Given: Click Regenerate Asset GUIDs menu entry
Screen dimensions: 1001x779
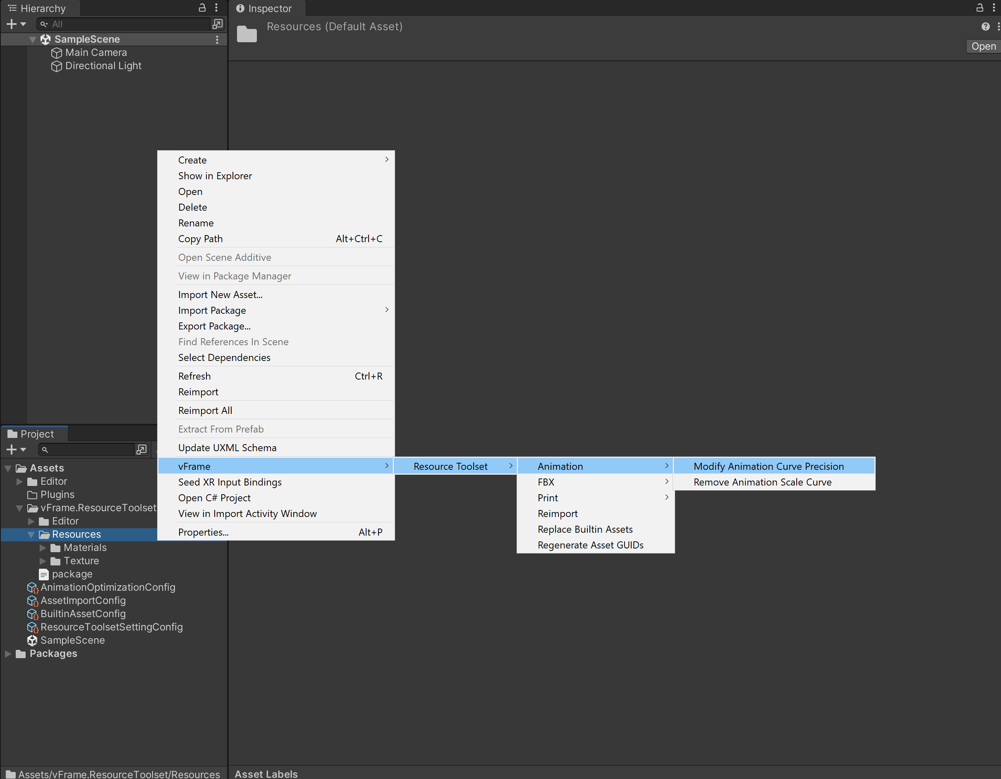Looking at the screenshot, I should click(x=590, y=545).
